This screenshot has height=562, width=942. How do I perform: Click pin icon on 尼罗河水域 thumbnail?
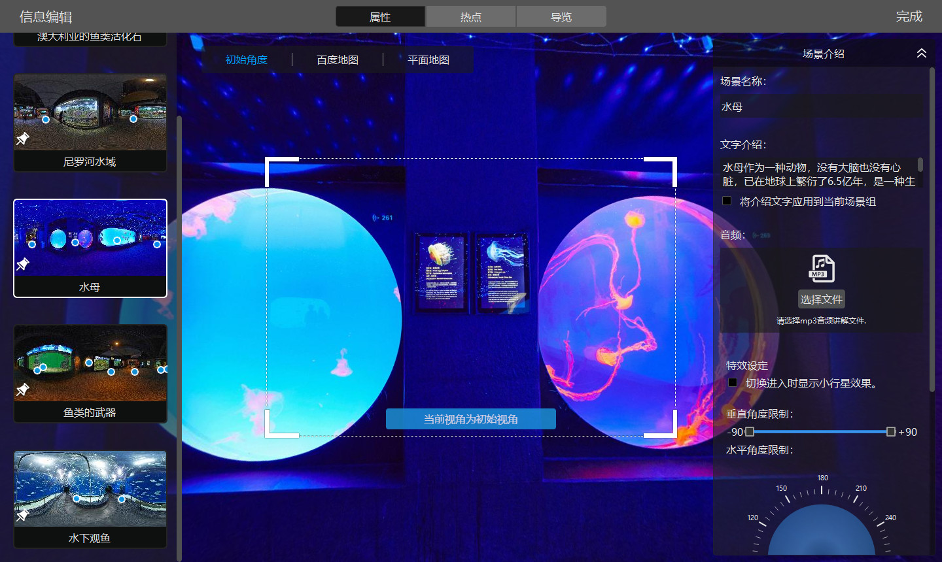tap(23, 139)
